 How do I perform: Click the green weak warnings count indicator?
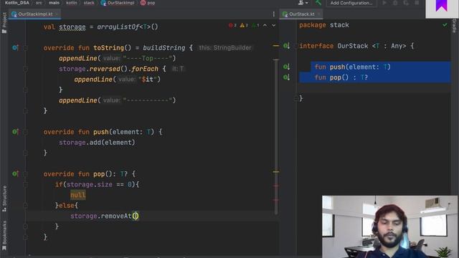pyautogui.click(x=255, y=26)
